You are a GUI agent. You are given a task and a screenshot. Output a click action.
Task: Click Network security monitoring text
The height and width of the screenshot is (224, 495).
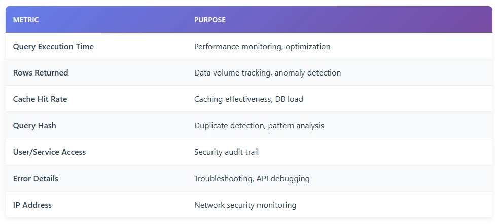coord(245,205)
